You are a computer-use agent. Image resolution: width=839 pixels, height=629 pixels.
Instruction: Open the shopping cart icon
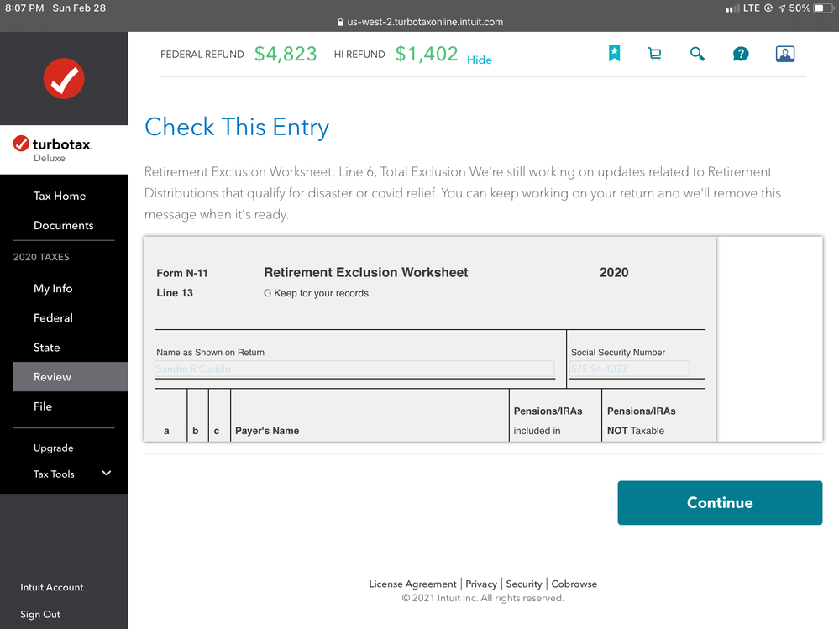coord(654,54)
